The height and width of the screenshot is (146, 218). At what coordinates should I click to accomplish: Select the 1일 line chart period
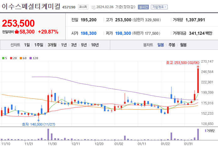click(x=27, y=45)
